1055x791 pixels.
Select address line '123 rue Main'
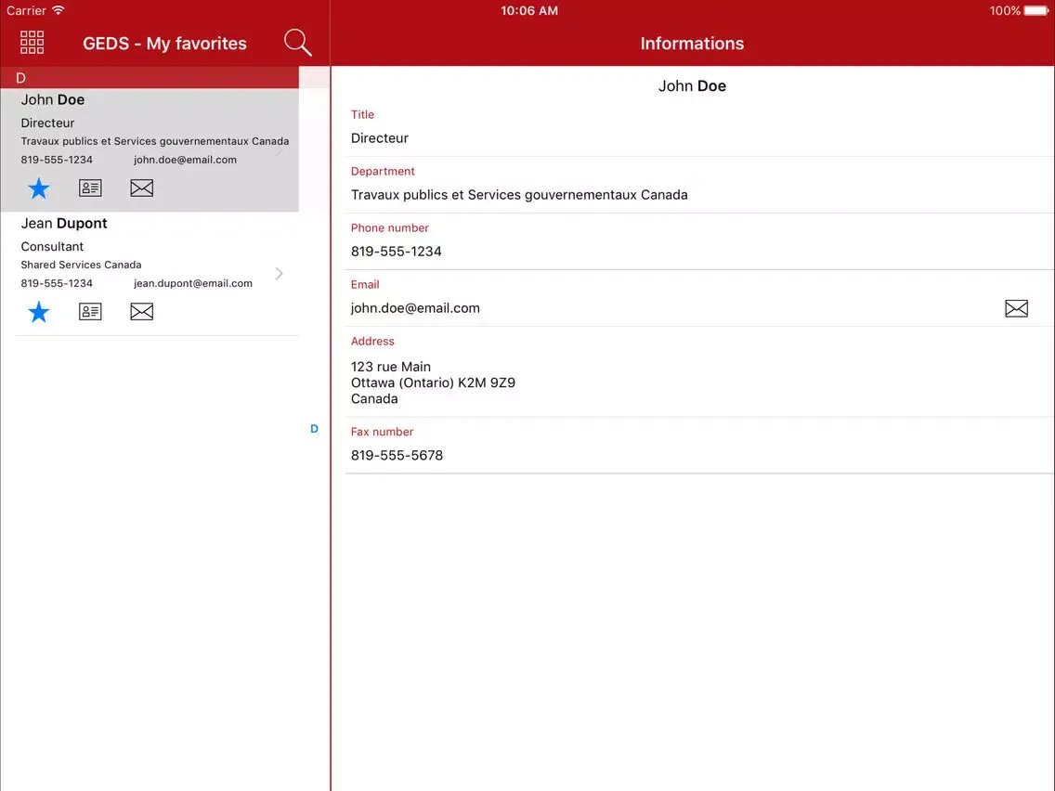click(391, 367)
